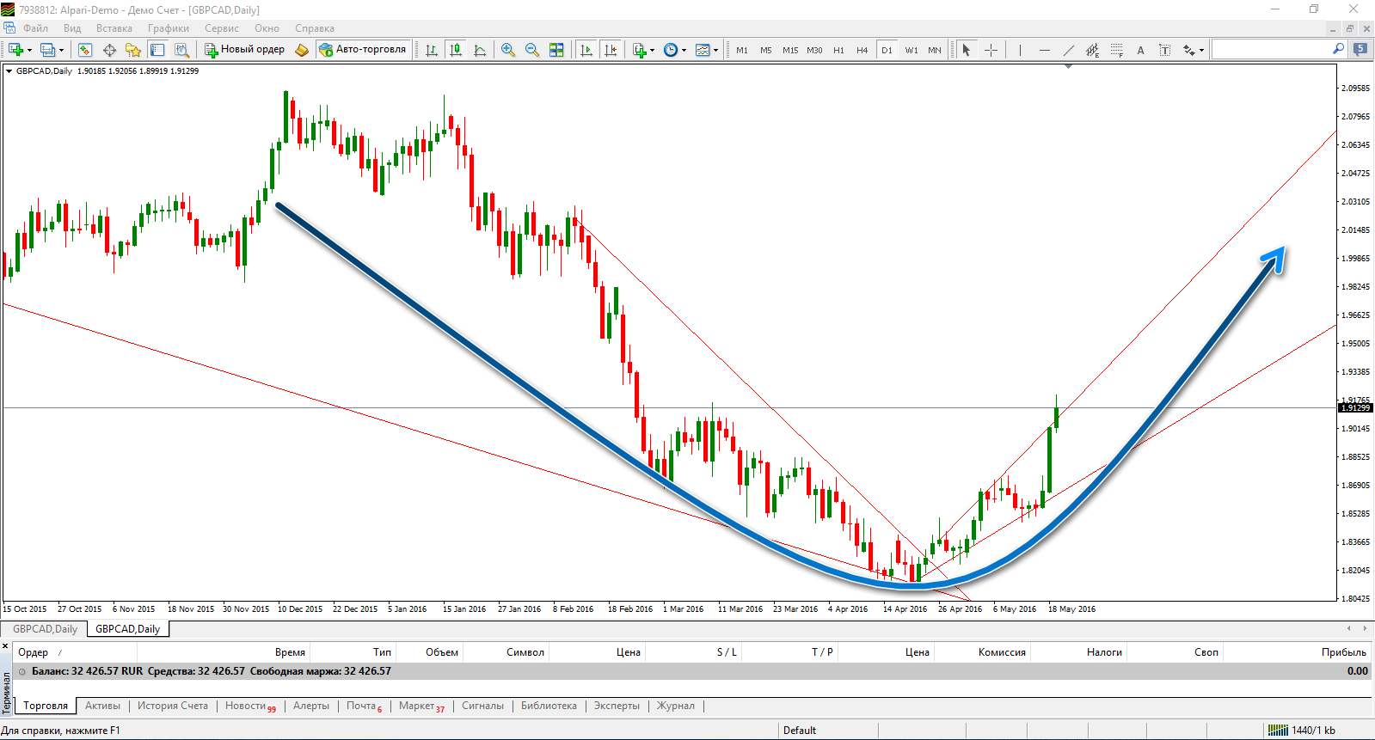Open the Файл menu

coord(36,28)
